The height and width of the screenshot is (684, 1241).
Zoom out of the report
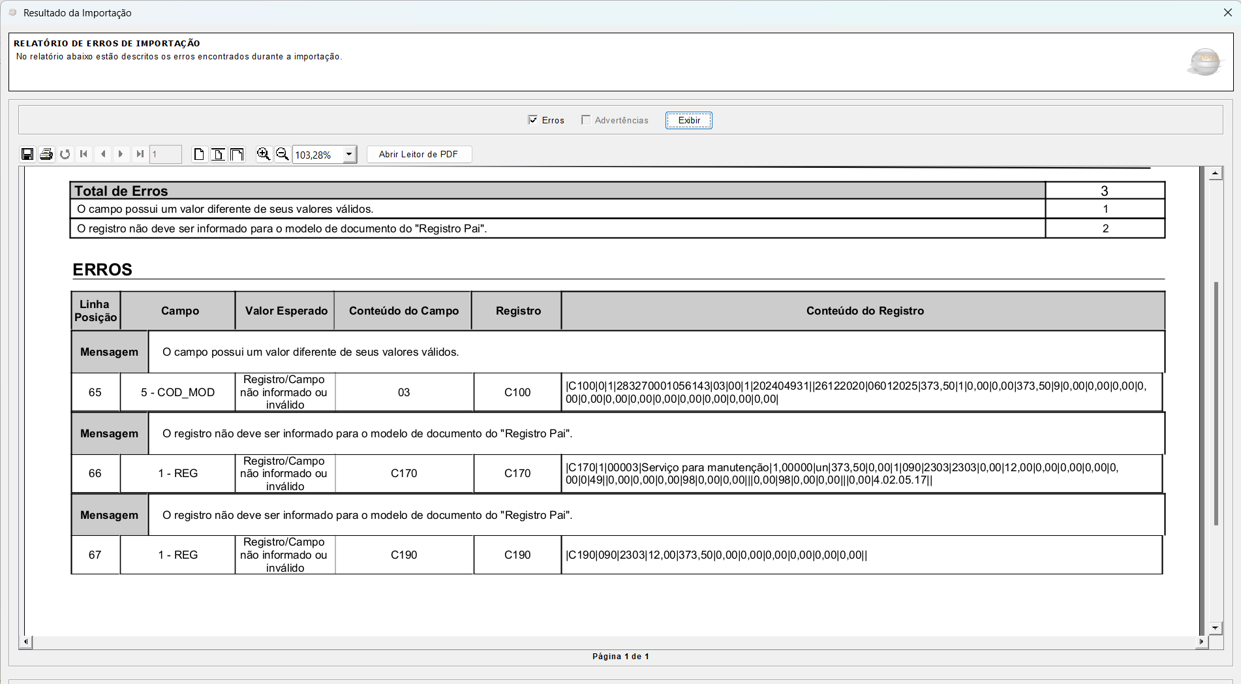[x=283, y=154]
